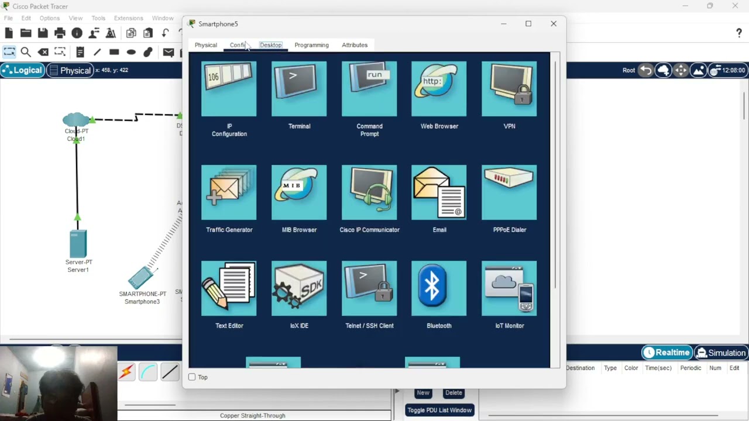Click the Undo toolbar icon
This screenshot has height=421, width=749.
pyautogui.click(x=165, y=33)
